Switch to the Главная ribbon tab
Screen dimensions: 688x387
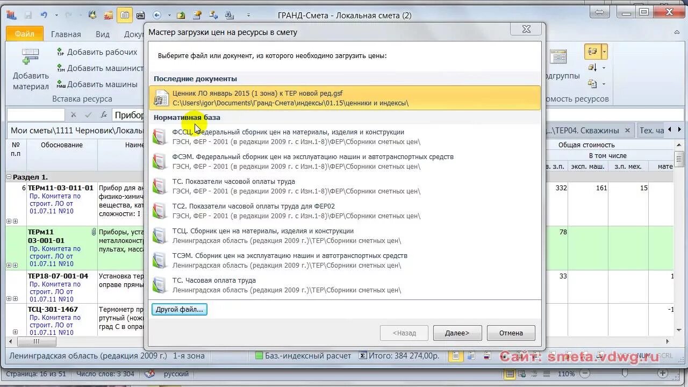tap(66, 34)
